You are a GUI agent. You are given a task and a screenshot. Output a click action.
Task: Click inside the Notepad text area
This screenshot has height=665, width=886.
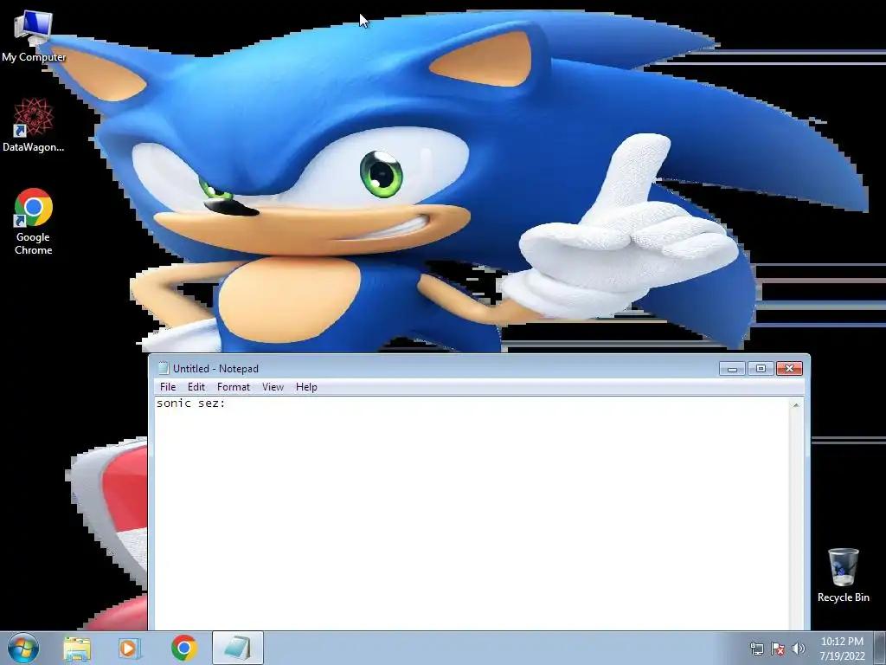472,513
